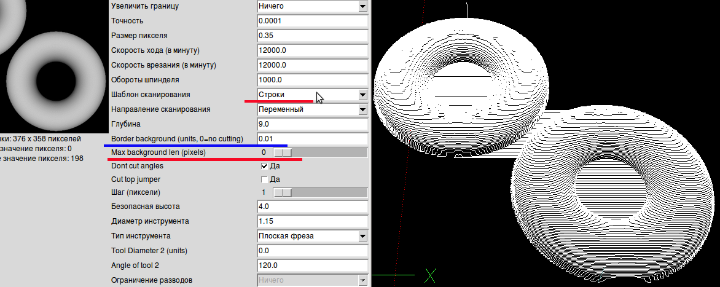Toggle the Dont cut angles checkbox
720x287 pixels.
click(264, 166)
